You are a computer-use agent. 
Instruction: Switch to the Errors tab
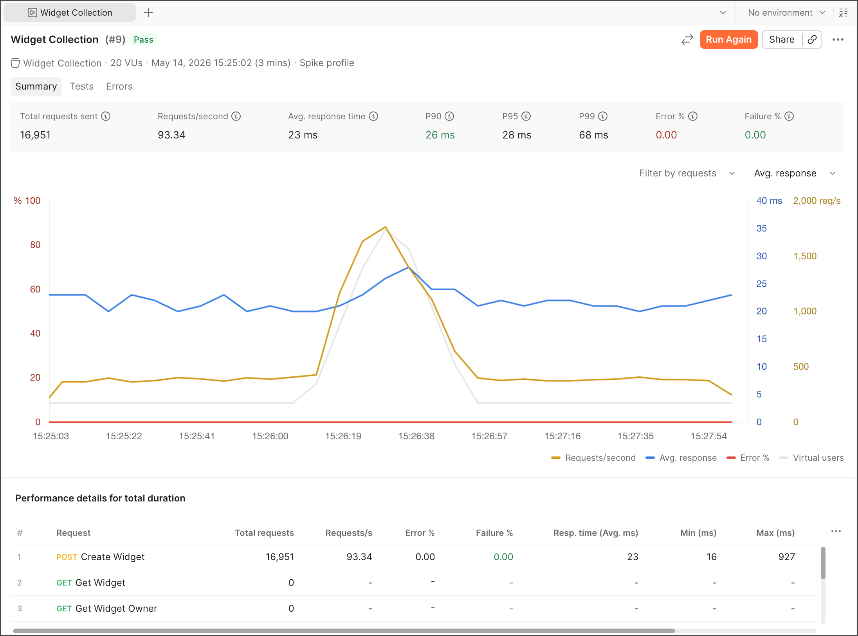119,86
